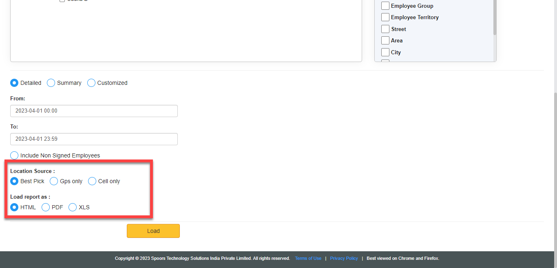The height and width of the screenshot is (268, 557).
Task: Select the Customized report option
Action: [91, 83]
